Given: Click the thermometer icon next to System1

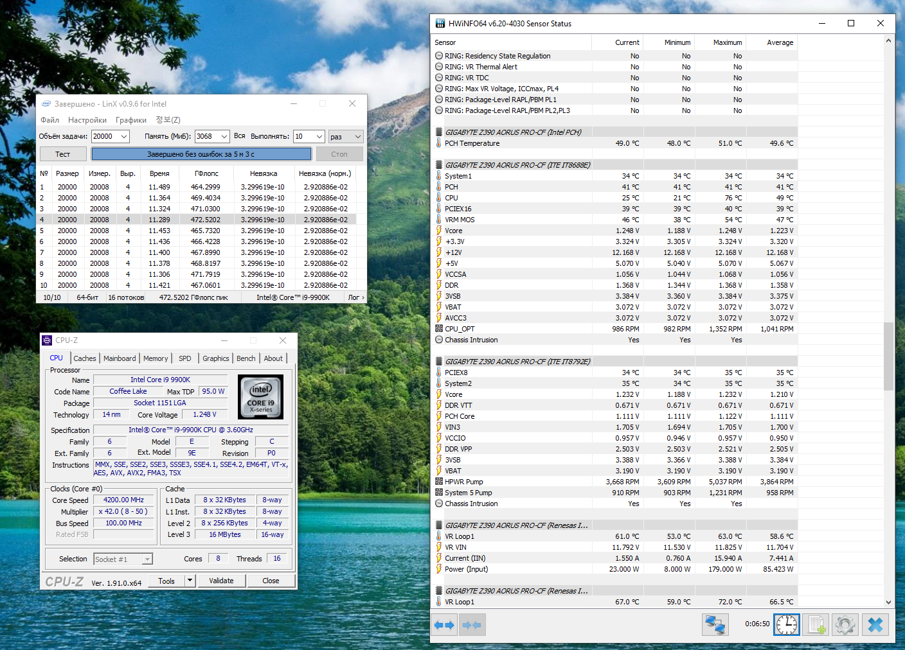Looking at the screenshot, I should 439,176.
